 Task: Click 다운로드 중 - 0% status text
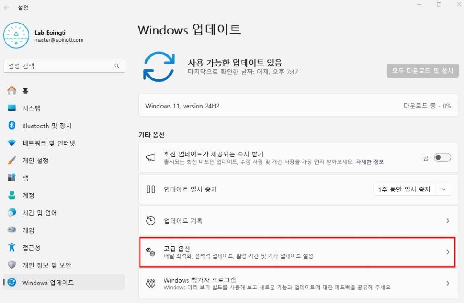(427, 106)
